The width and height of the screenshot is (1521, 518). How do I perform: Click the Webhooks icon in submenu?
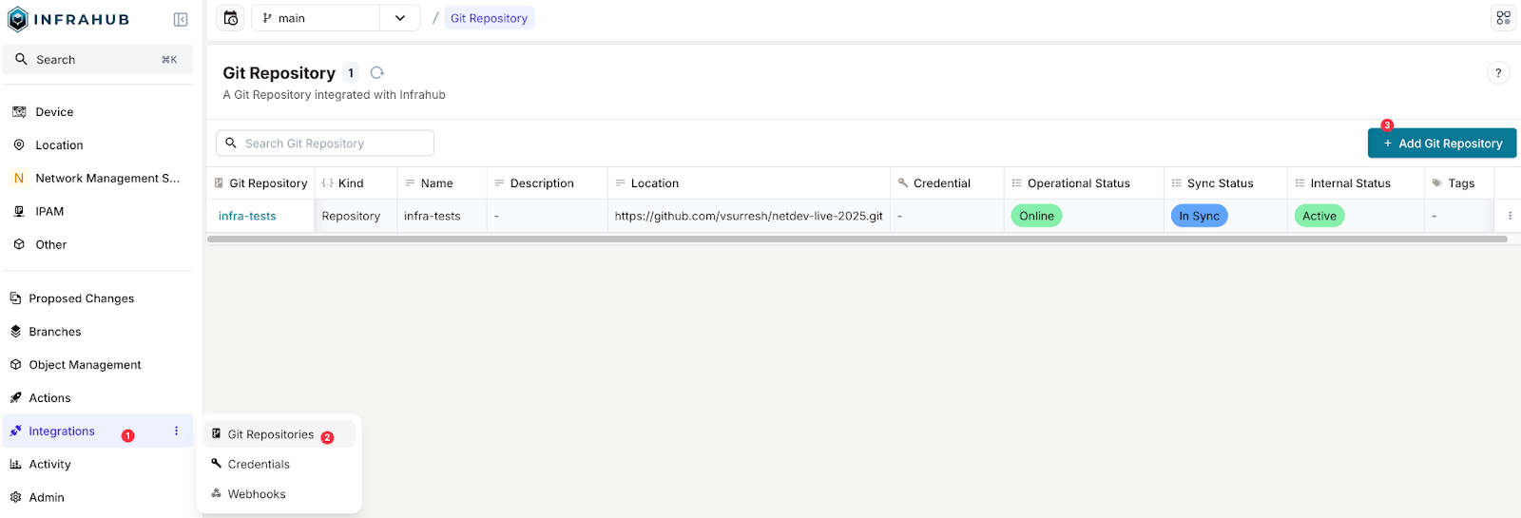[217, 493]
